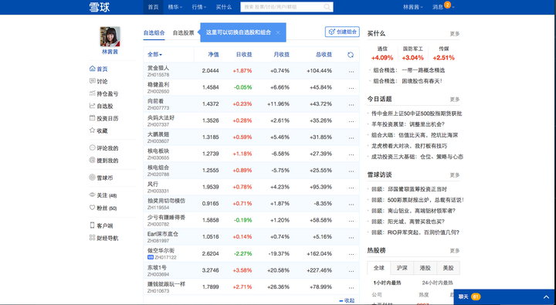This screenshot has height=305, width=556.
Task: Open portfolio 赚钱就跟玩一样
Action: click(x=166, y=284)
